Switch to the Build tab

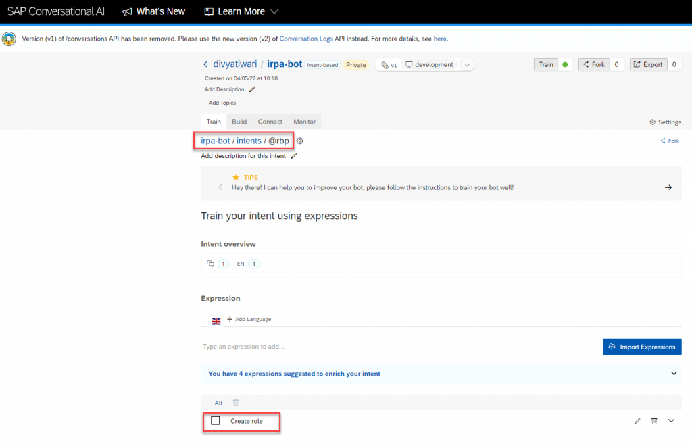point(239,122)
